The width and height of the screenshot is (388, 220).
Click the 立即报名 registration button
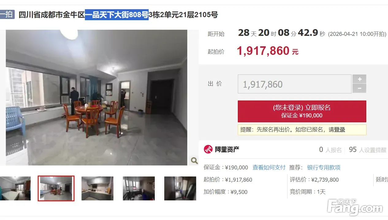pyautogui.click(x=302, y=111)
